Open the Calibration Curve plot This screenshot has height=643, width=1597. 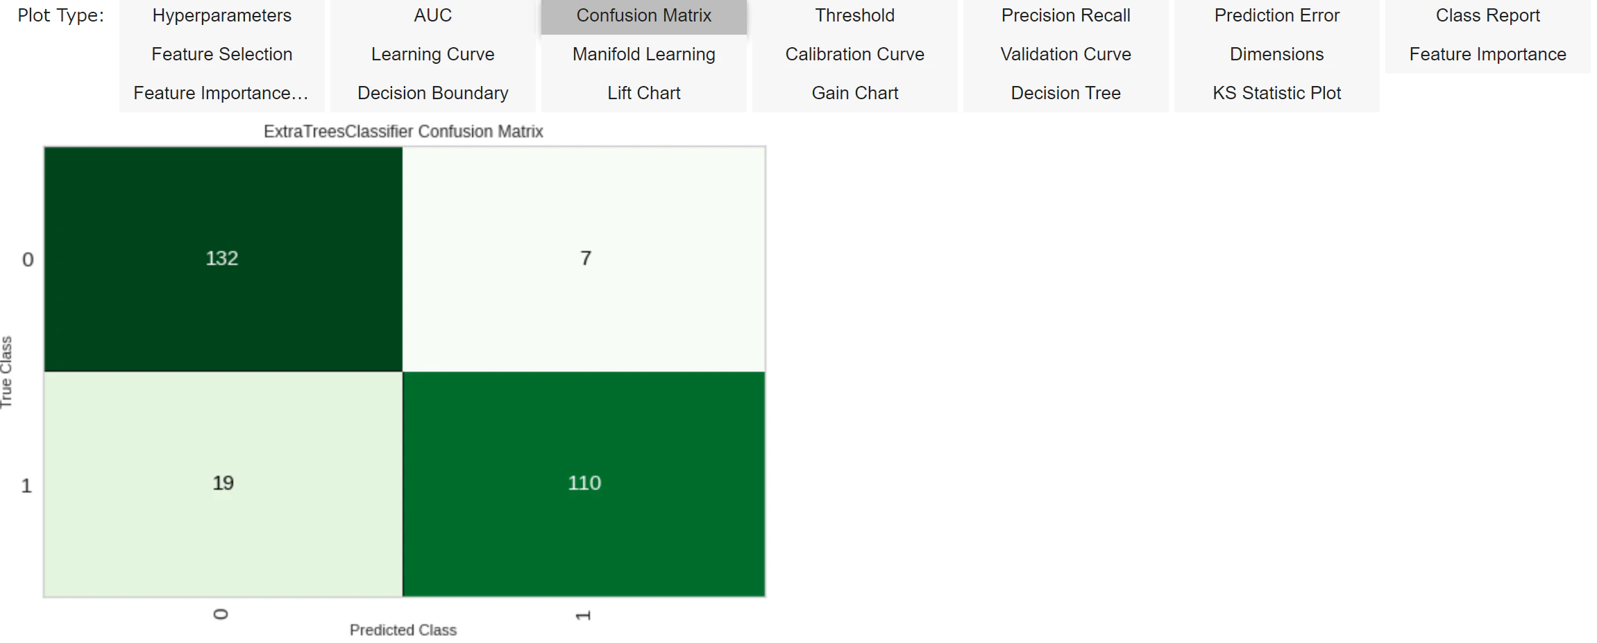[x=855, y=54]
